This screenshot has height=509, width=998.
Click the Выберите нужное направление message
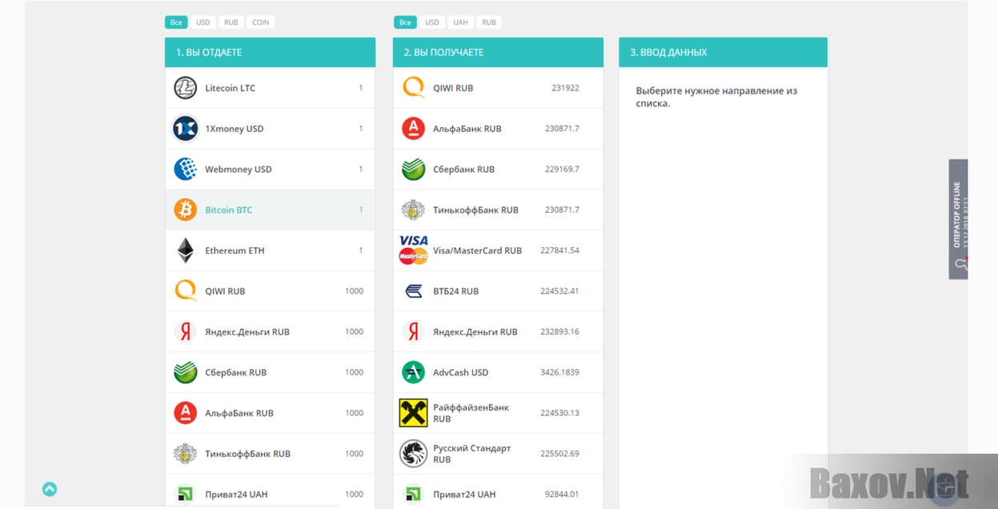pos(716,97)
